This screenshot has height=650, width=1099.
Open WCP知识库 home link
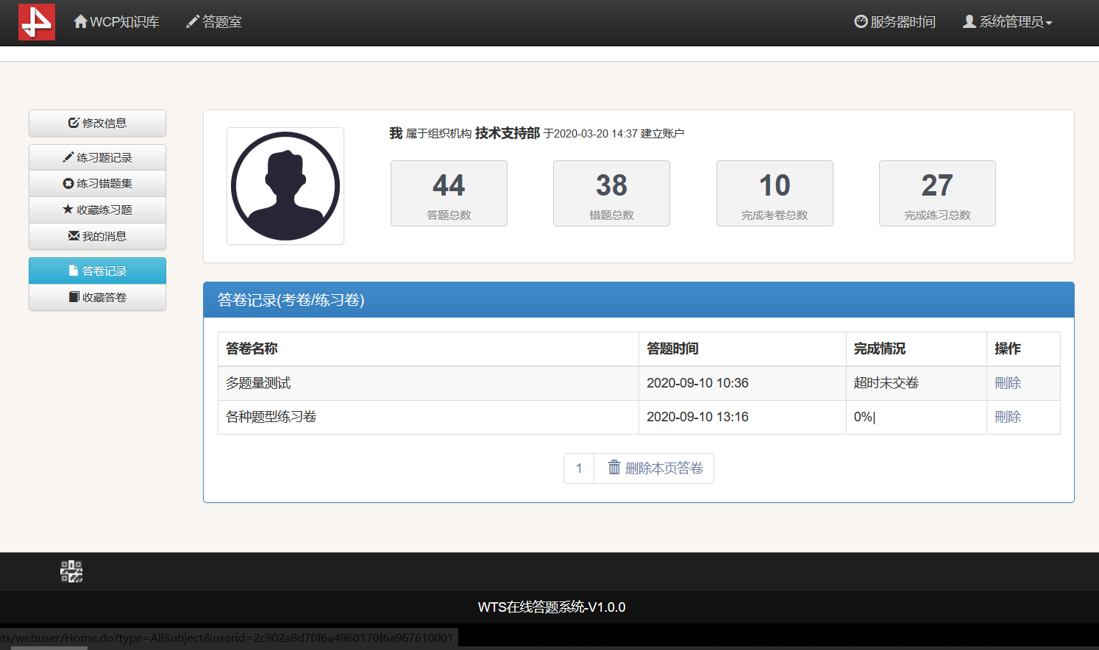(117, 22)
